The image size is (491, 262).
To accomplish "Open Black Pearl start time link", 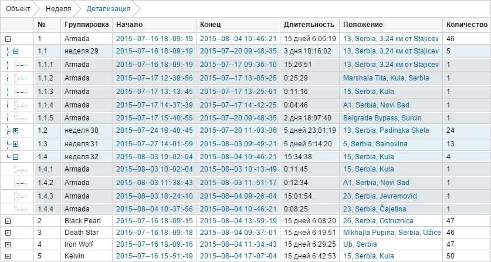I will pyautogui.click(x=154, y=221).
